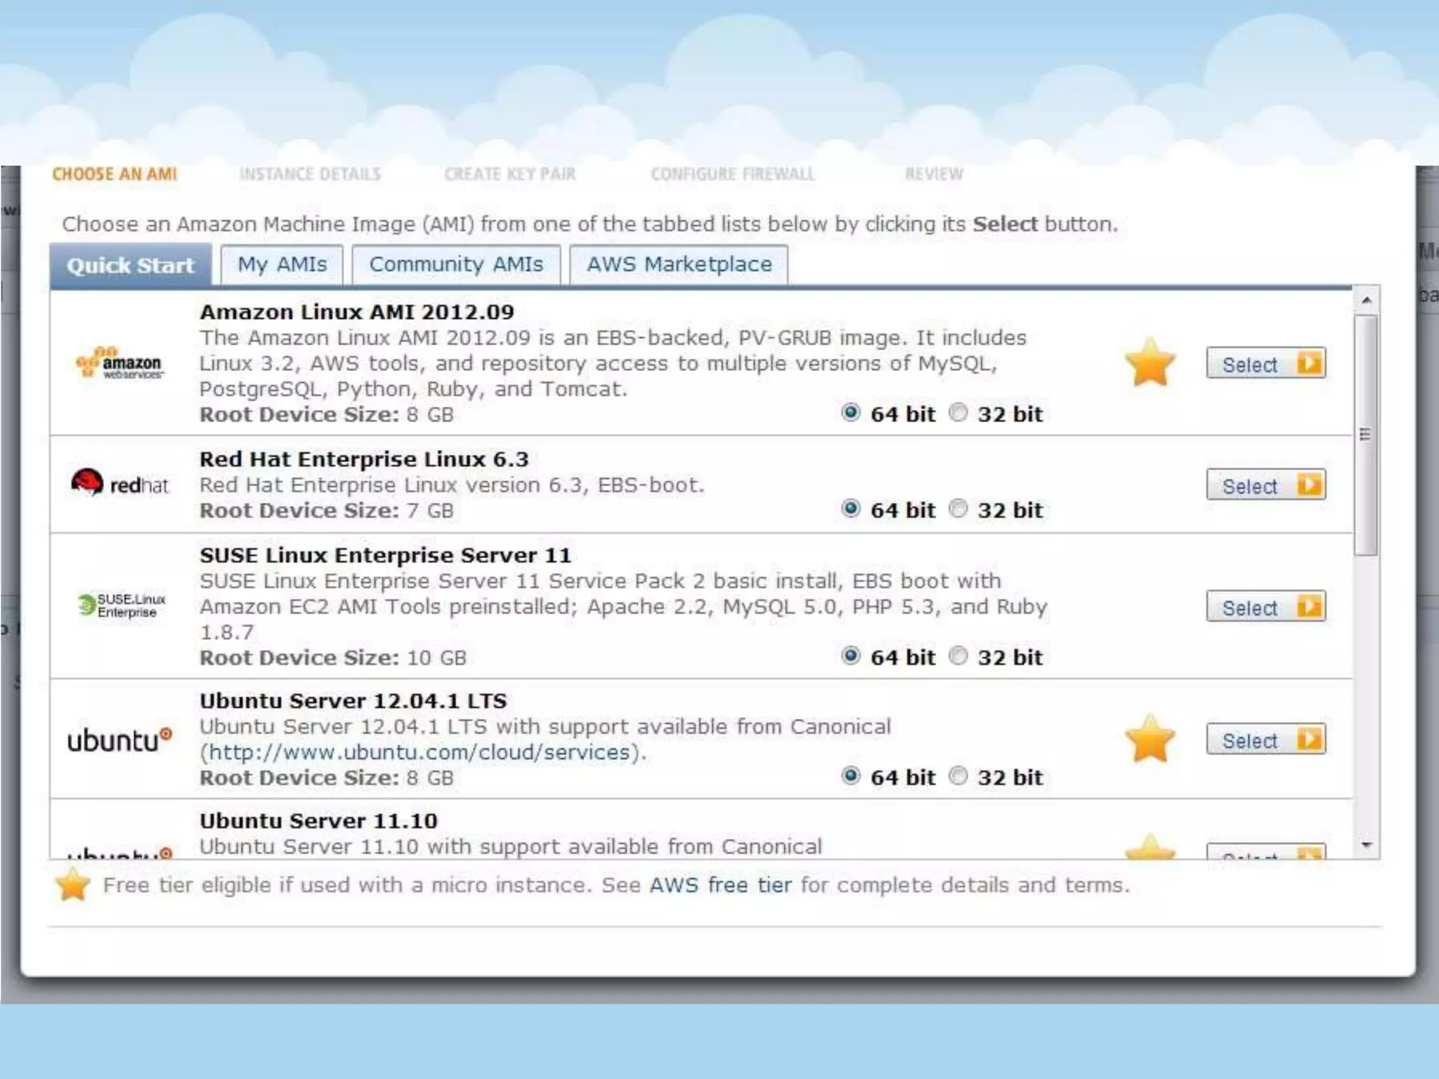The width and height of the screenshot is (1439, 1079).
Task: Open the Community AMIs tab
Action: 456,265
